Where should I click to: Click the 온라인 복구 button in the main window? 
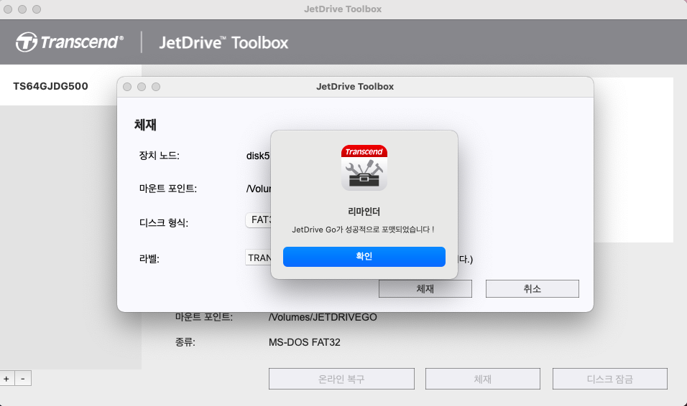(341, 379)
